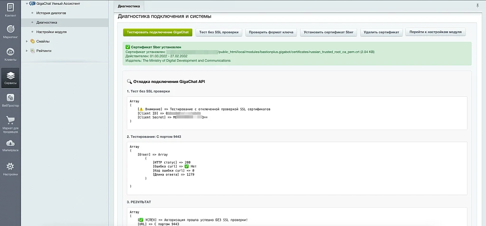Click the pin icon at top right
Image resolution: width=486 pixels, height=226 pixels.
pos(477,6)
